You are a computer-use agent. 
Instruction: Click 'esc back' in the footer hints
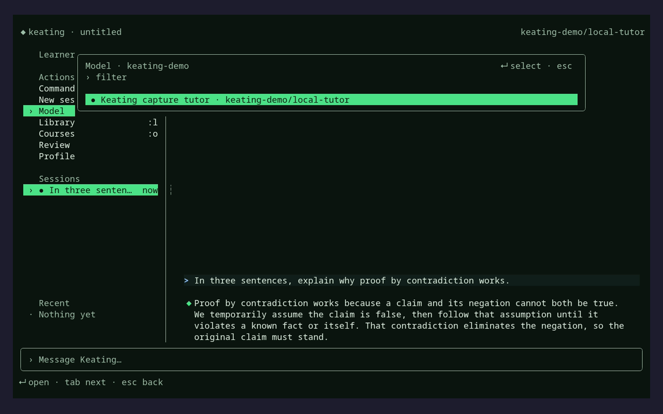coord(142,382)
